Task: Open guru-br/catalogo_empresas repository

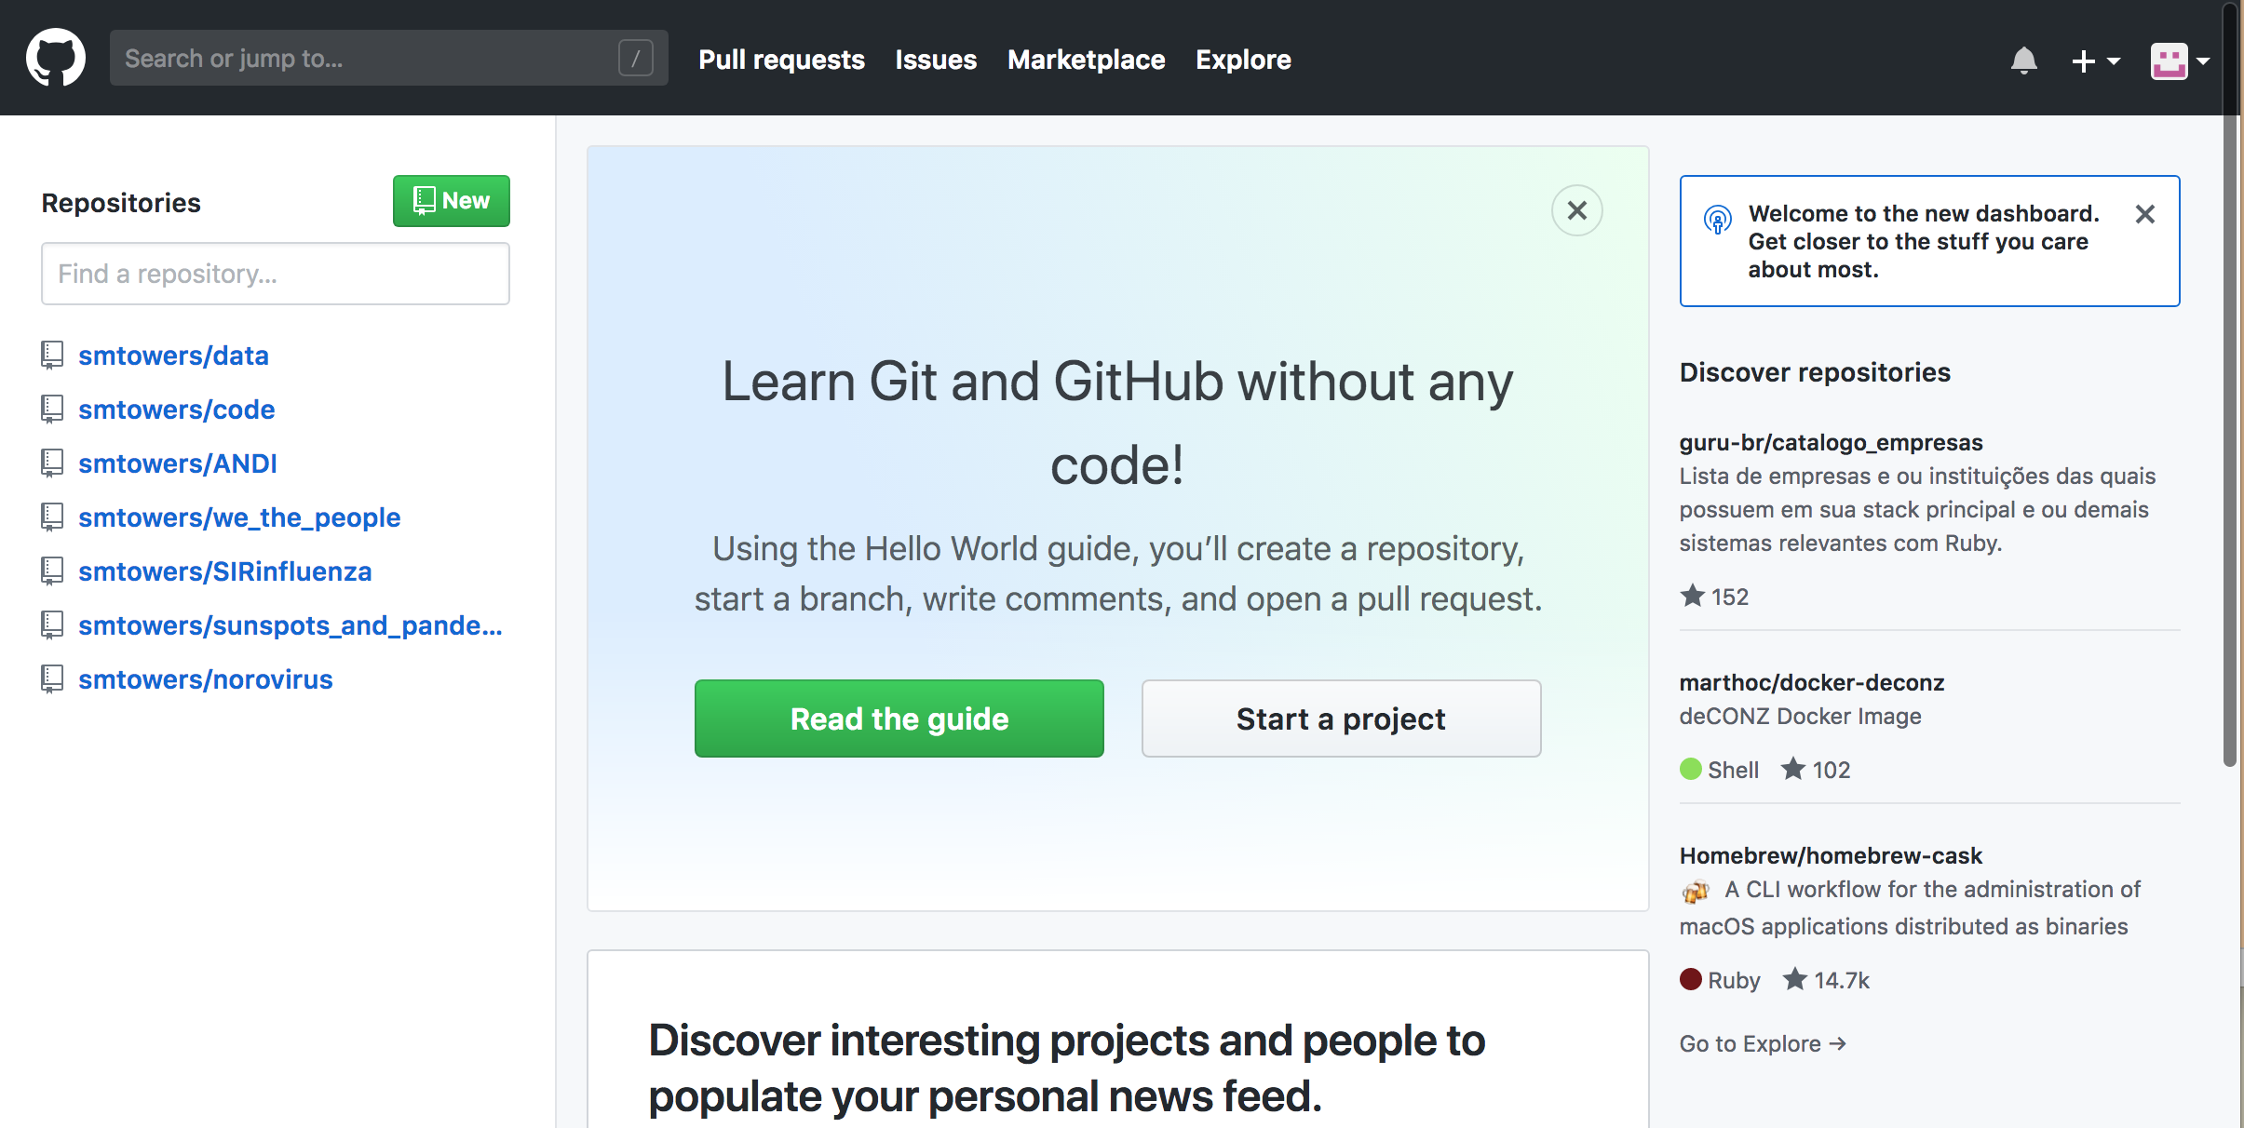Action: click(1831, 442)
